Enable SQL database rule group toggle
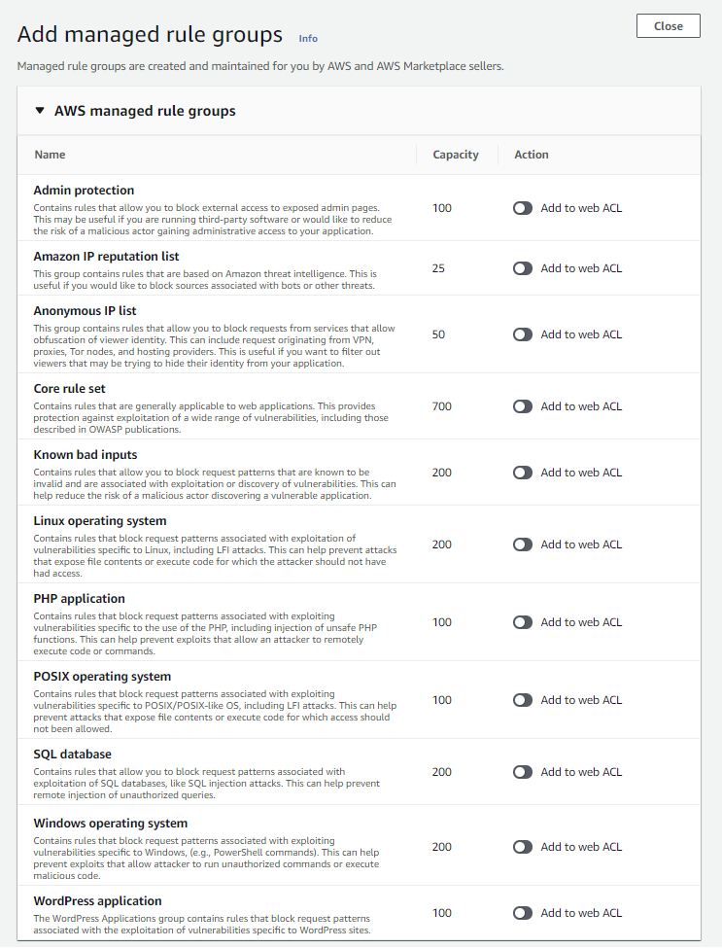This screenshot has width=722, height=948. pos(523,772)
